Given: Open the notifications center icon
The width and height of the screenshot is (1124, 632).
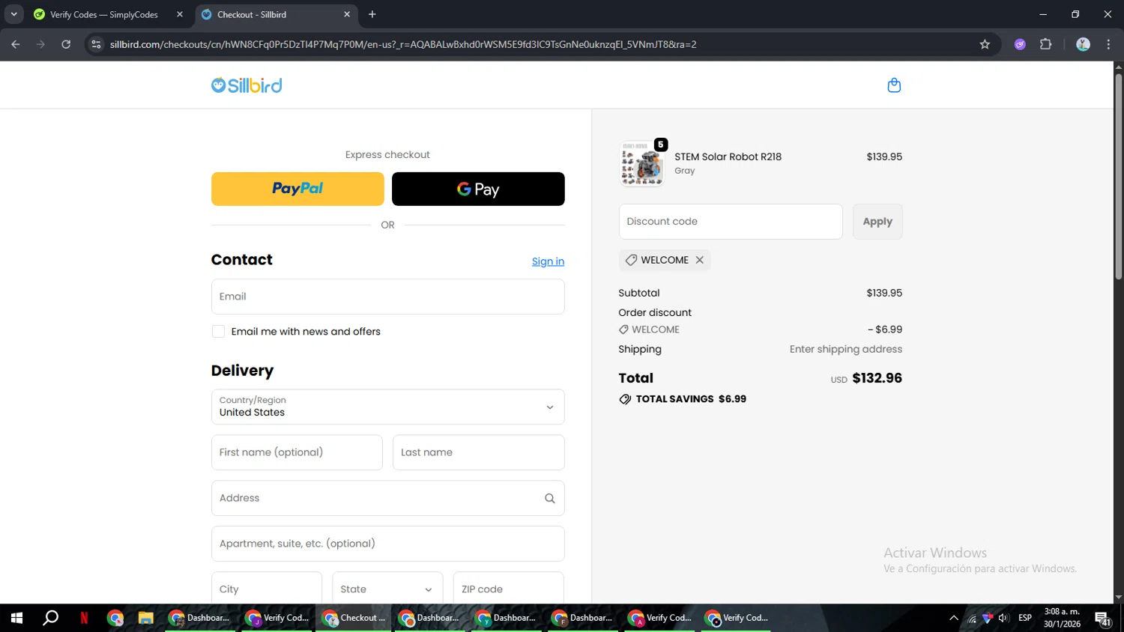Looking at the screenshot, I should click(1103, 619).
